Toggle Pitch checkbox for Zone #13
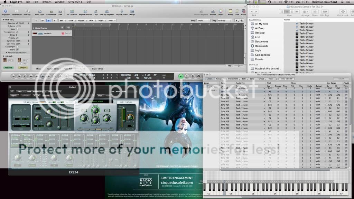This screenshot has height=199, width=354. click(346, 102)
